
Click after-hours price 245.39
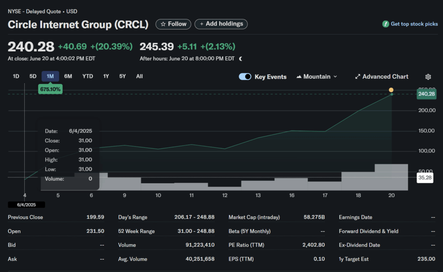pos(157,47)
